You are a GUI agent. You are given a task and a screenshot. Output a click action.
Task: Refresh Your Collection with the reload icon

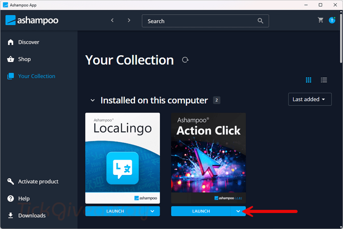[185, 60]
